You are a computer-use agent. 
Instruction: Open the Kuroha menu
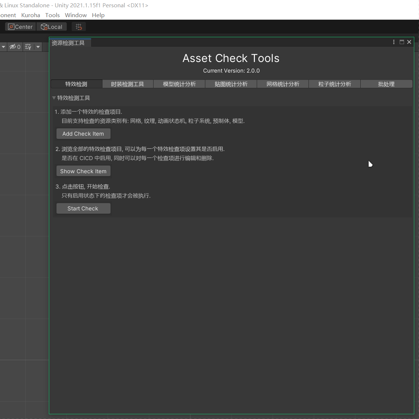[x=31, y=15]
